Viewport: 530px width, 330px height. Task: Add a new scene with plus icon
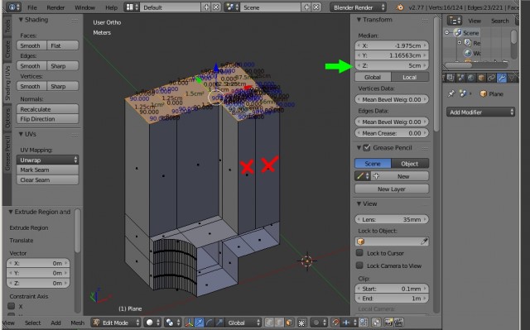[306, 7]
